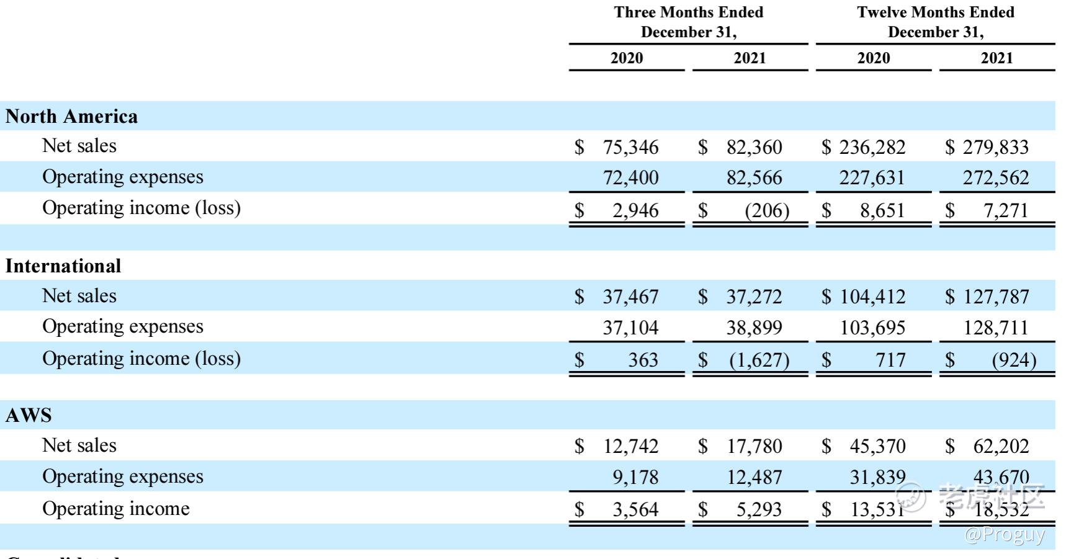This screenshot has width=1066, height=559.
Task: Select operating expenses value 272,562
Action: coord(996,178)
